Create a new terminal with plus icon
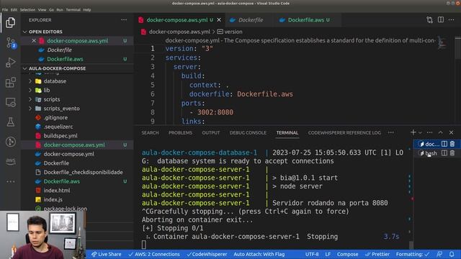 pyautogui.click(x=413, y=132)
